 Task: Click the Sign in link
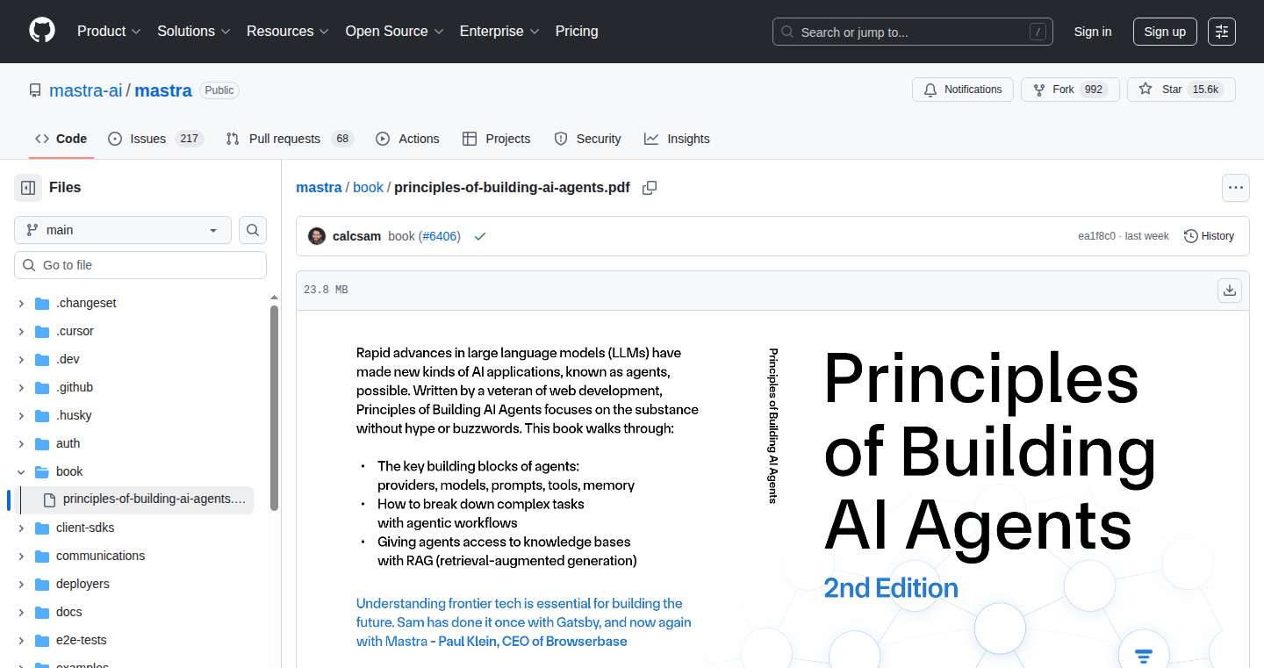coord(1093,32)
